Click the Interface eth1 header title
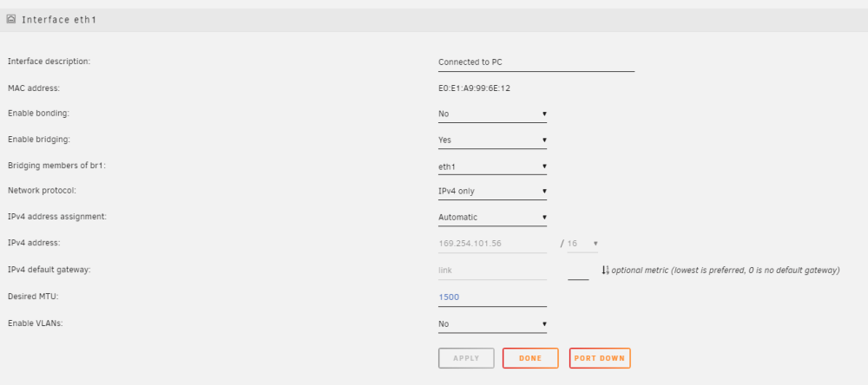The width and height of the screenshot is (868, 385). point(59,20)
